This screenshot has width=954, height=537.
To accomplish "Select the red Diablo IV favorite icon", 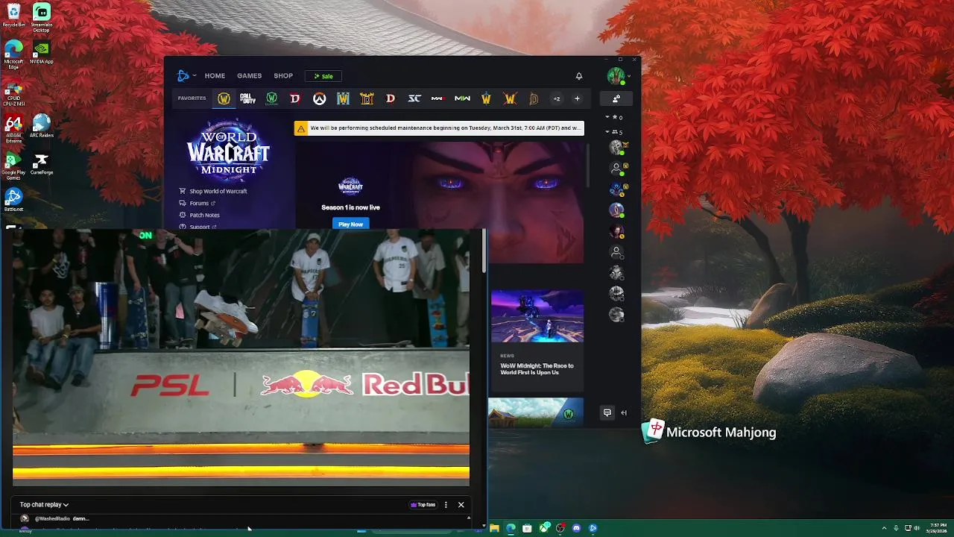I will (x=295, y=98).
